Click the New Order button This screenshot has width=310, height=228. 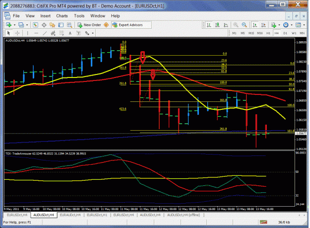[89, 25]
